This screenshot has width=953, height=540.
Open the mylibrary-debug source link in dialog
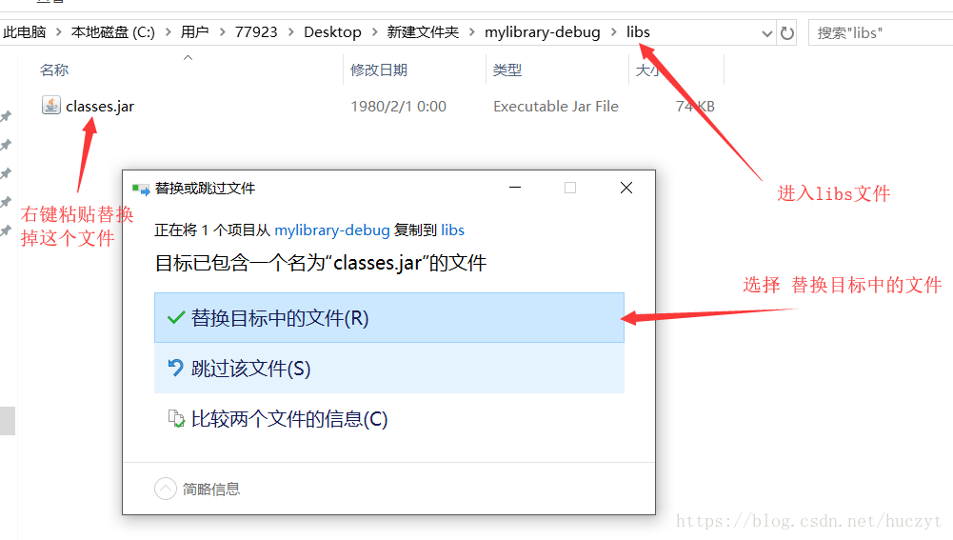pos(332,230)
